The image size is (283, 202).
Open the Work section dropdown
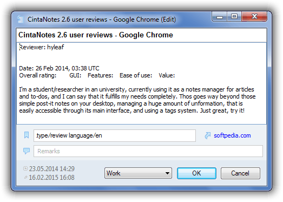tap(138, 173)
